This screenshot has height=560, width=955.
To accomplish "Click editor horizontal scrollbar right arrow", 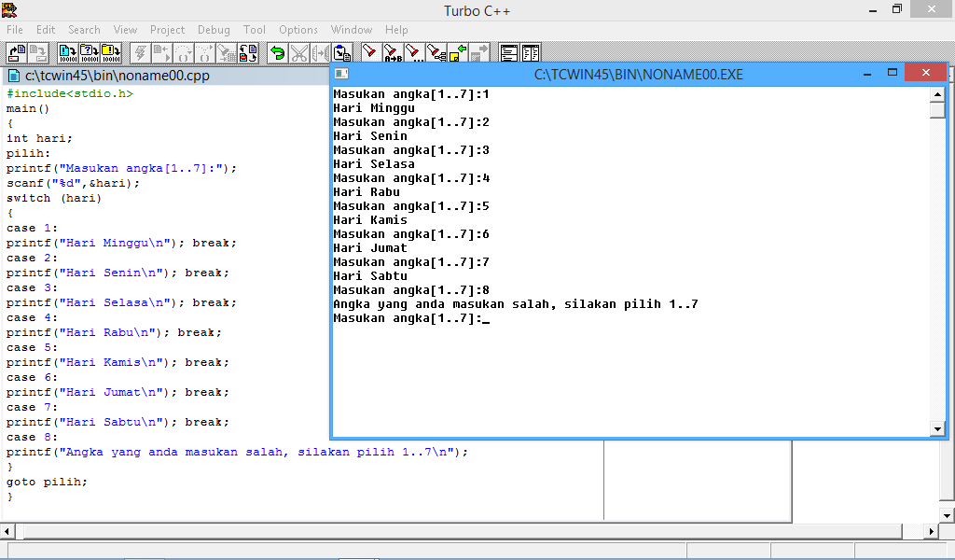I will 932,531.
